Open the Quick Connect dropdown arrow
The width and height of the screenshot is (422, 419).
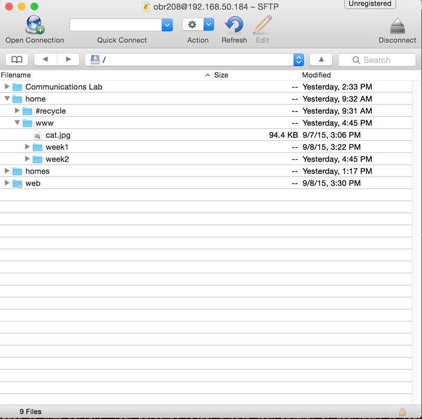167,25
